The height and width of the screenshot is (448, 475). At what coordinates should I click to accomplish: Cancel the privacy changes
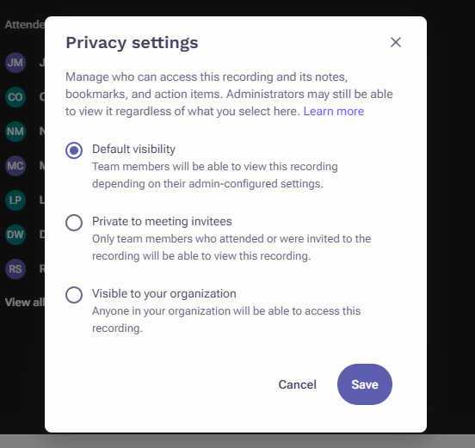click(x=297, y=384)
